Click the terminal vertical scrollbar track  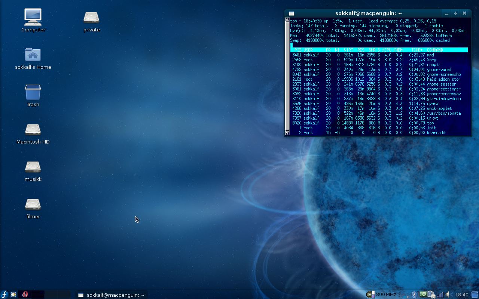click(x=287, y=77)
